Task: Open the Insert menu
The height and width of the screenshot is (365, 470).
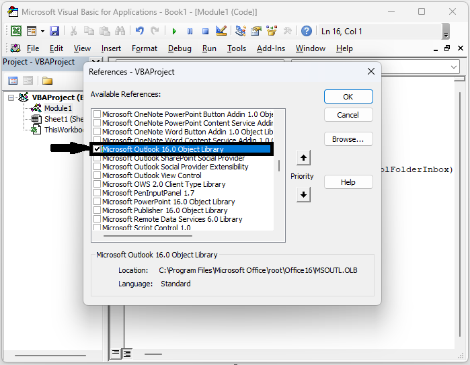Action: (x=111, y=48)
